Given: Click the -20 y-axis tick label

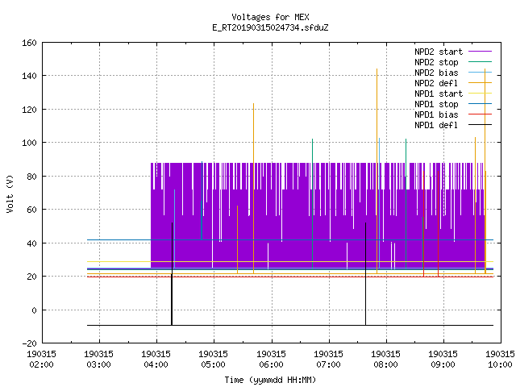Looking at the screenshot, I should [x=29, y=343].
